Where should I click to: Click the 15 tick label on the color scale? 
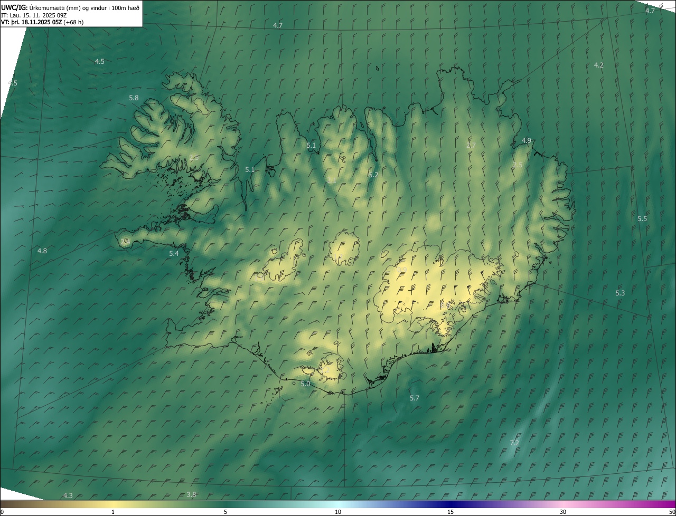450,512
